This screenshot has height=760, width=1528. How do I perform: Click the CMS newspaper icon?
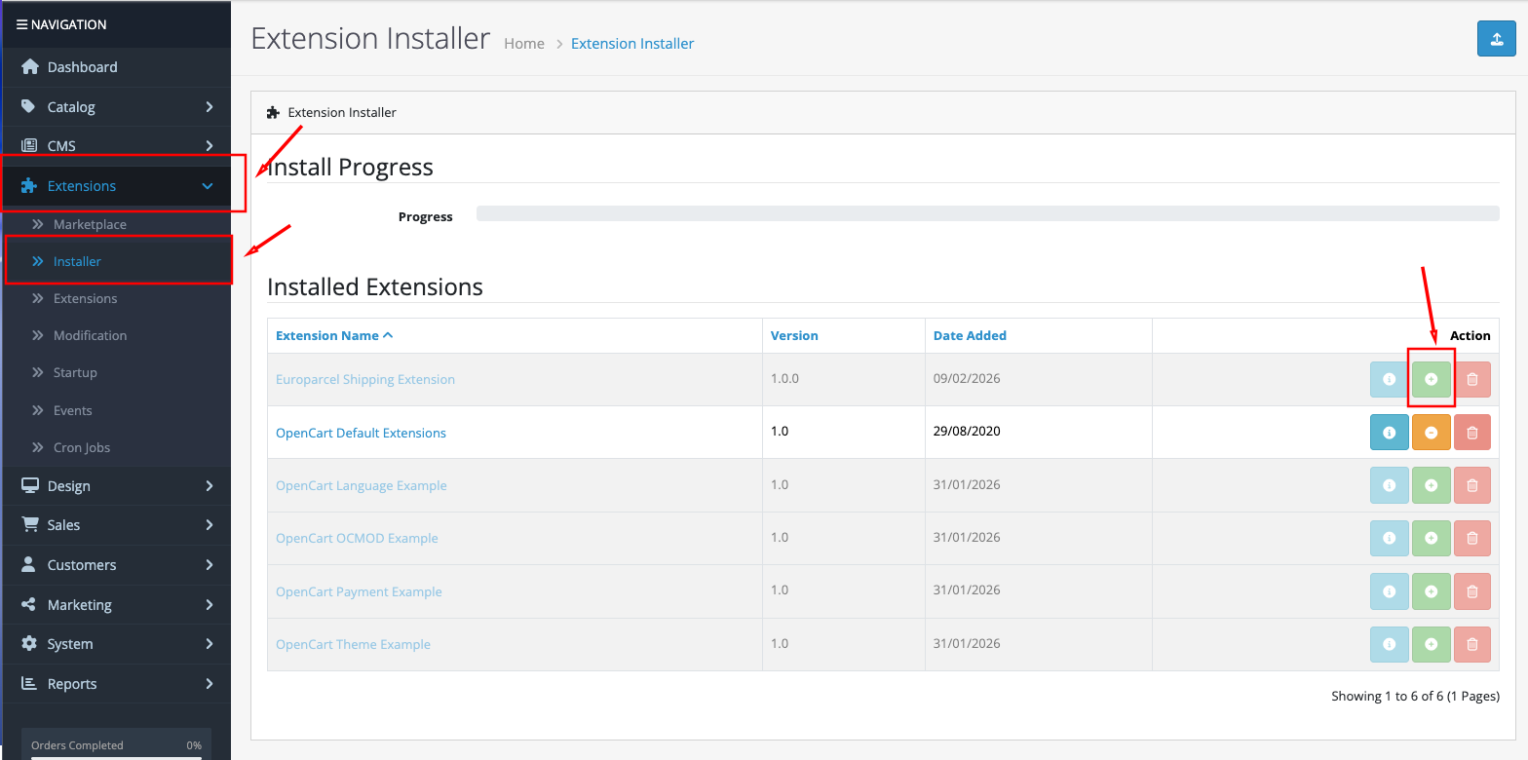click(x=29, y=146)
